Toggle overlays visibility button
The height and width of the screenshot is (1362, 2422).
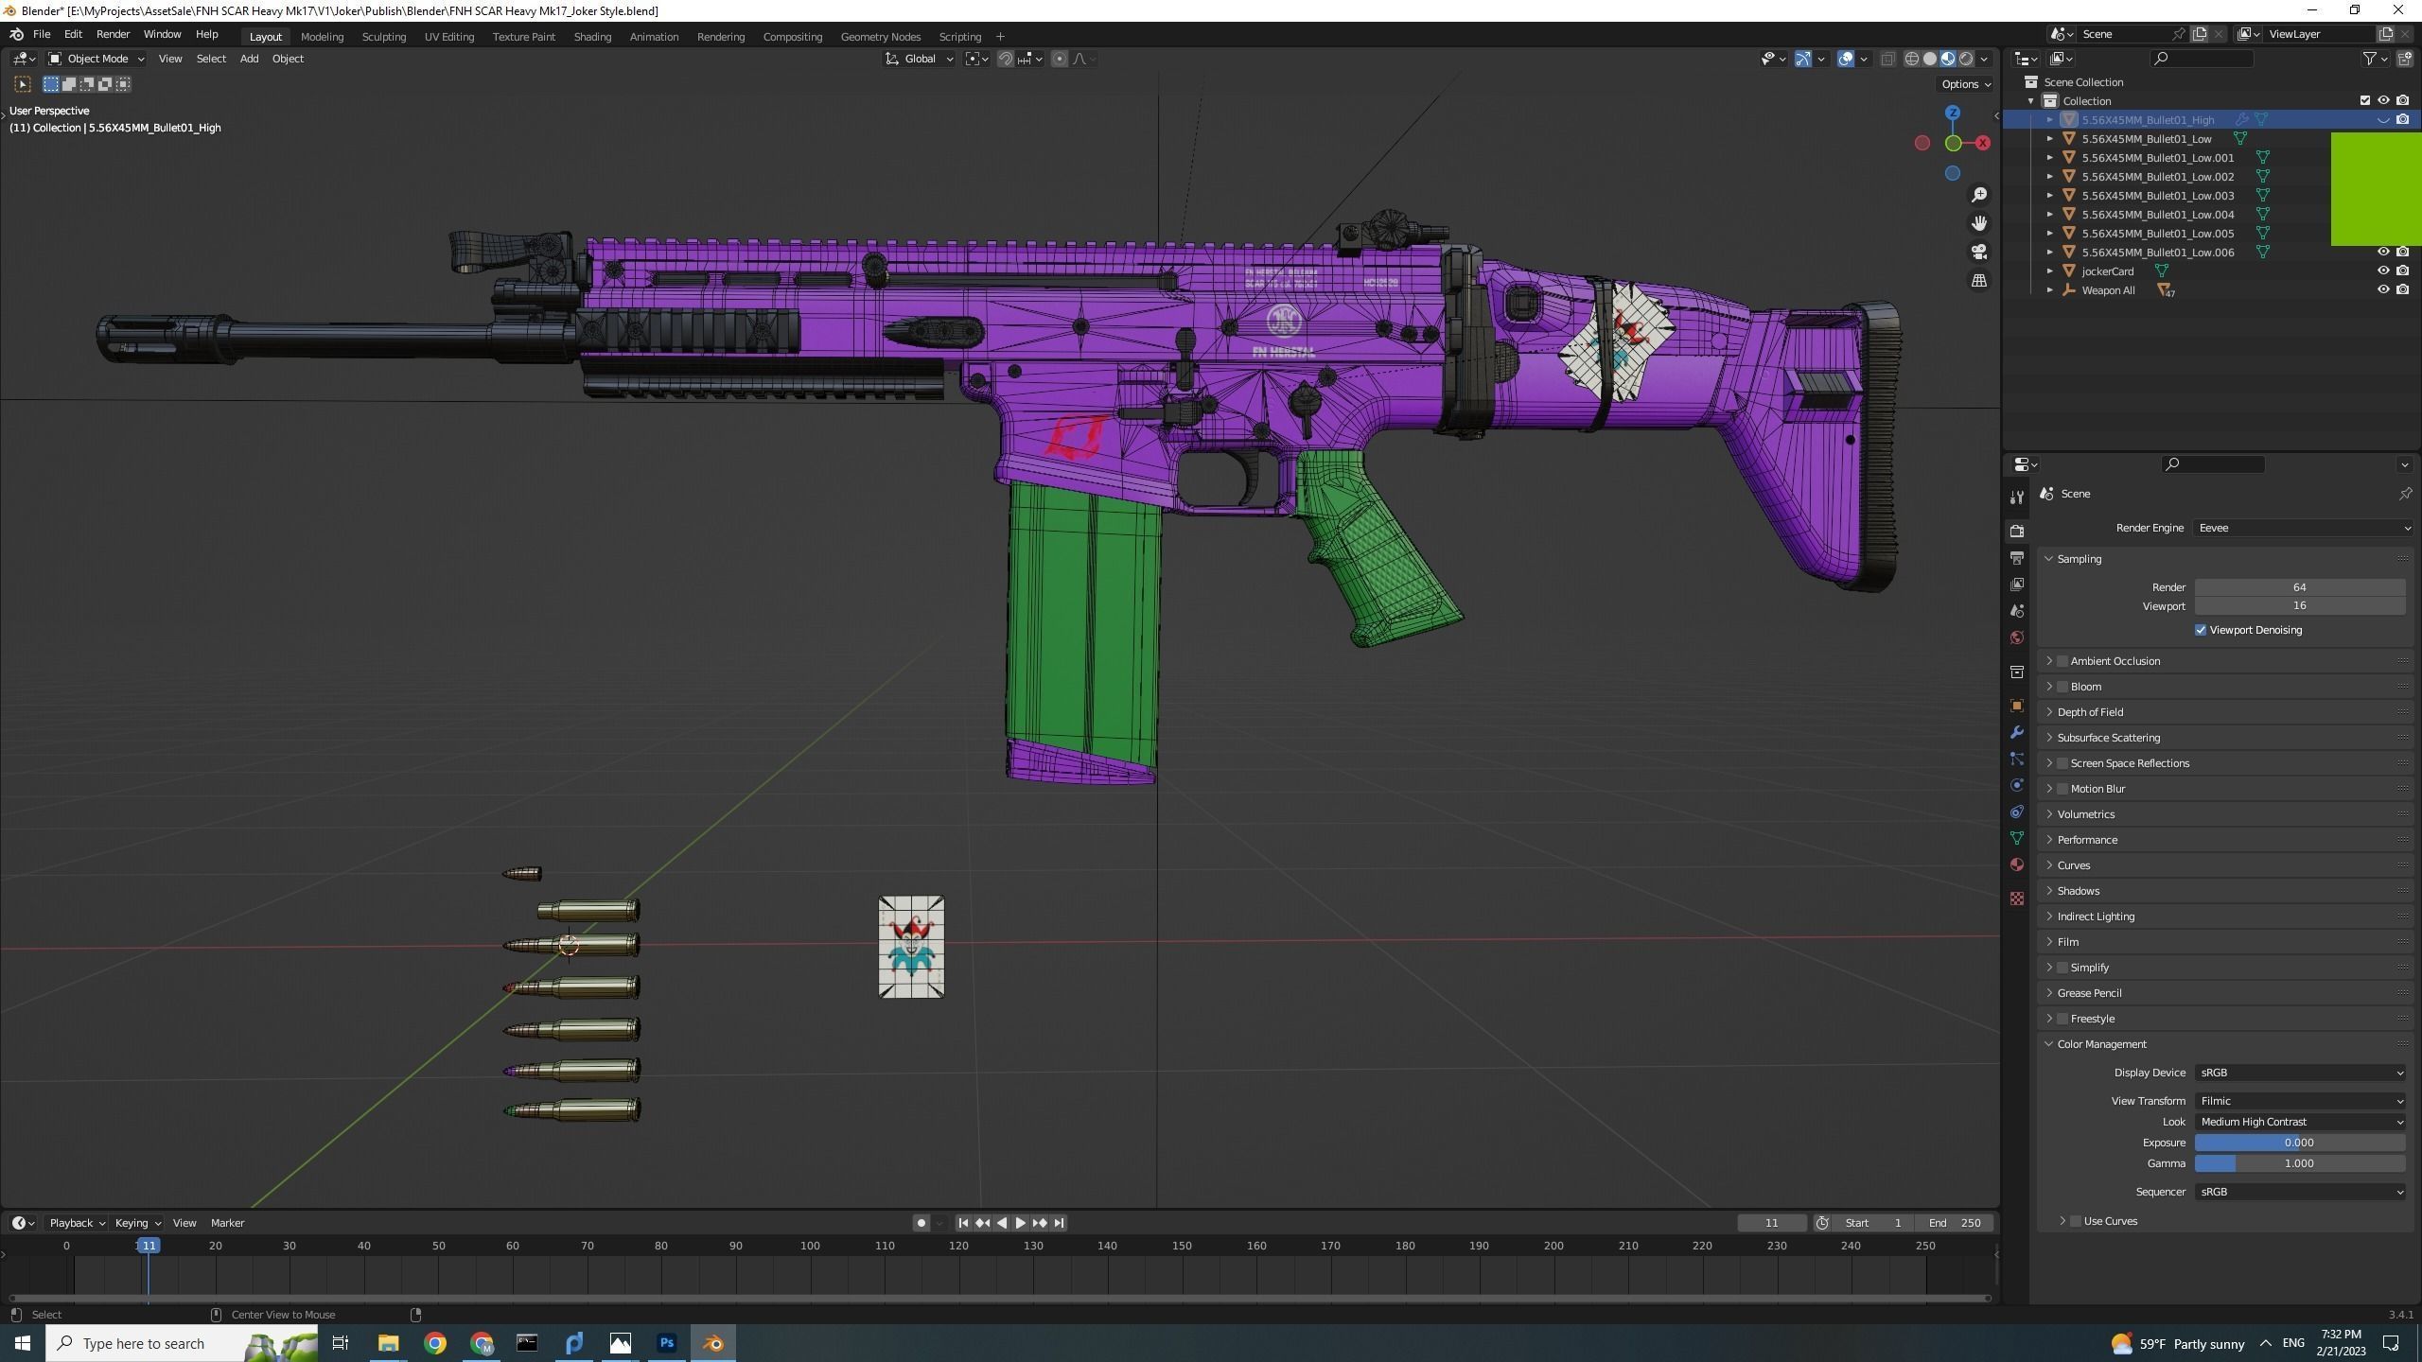[1845, 59]
